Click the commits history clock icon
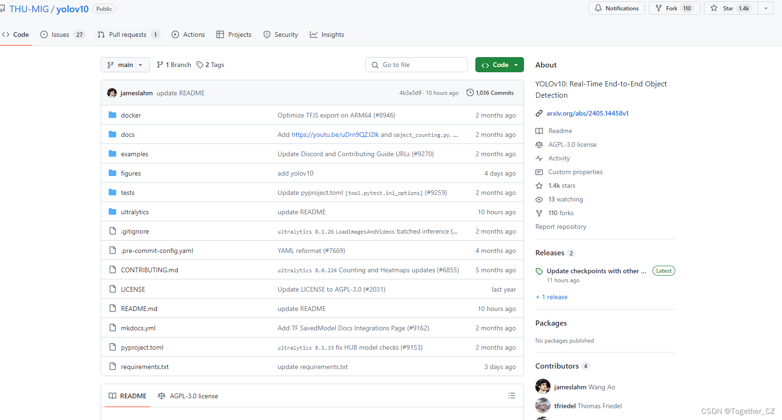 pyautogui.click(x=470, y=93)
